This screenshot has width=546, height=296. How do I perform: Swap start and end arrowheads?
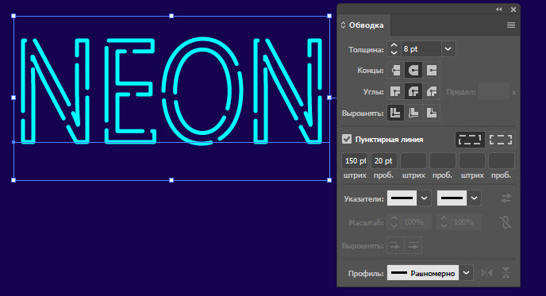(506, 198)
